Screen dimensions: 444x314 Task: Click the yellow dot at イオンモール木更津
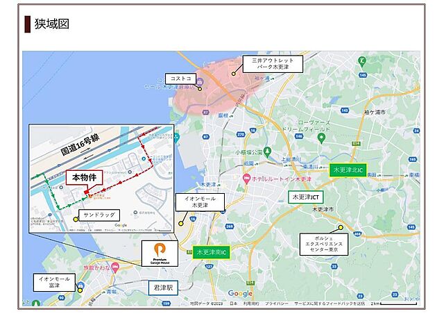[182, 223]
